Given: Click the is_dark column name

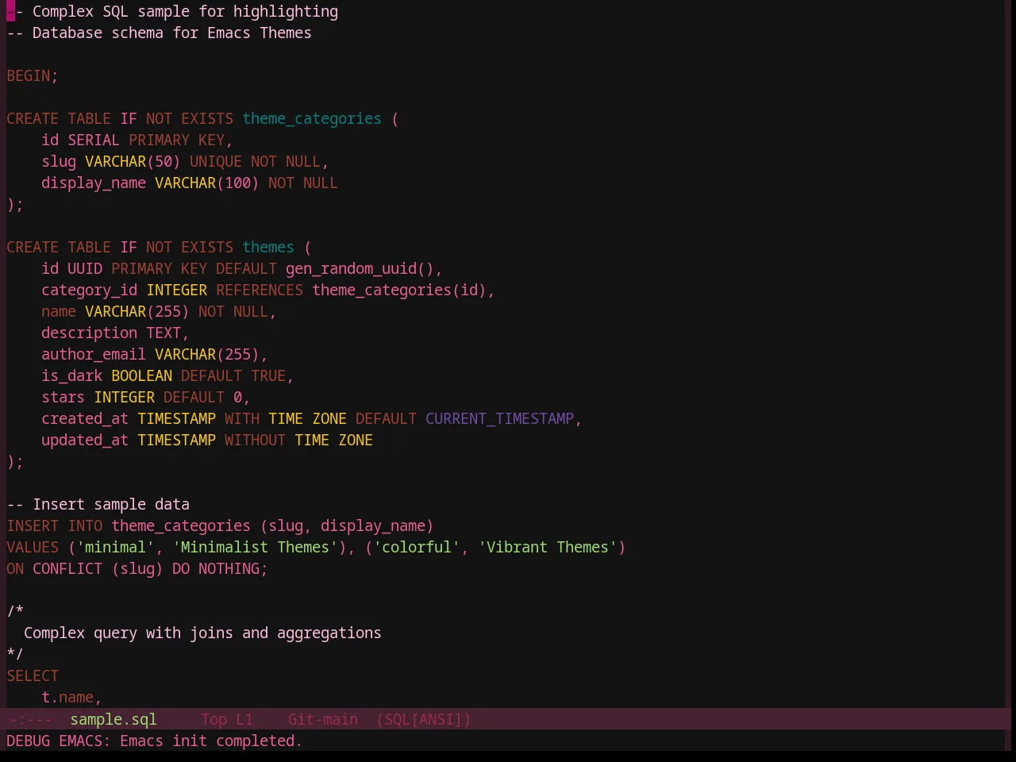Looking at the screenshot, I should pos(72,375).
